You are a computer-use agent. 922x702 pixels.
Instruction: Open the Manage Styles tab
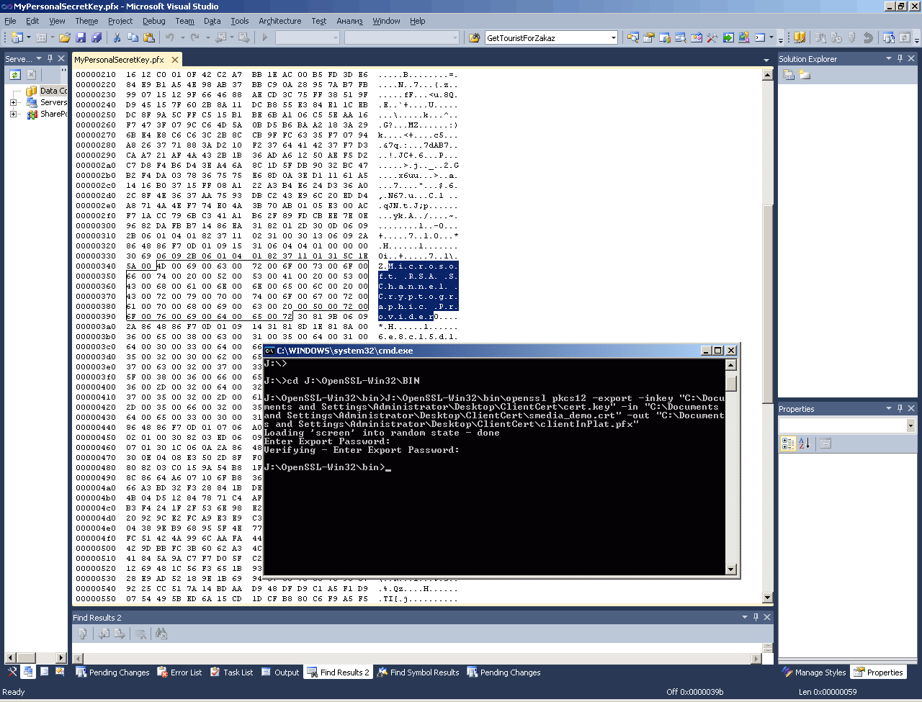(814, 672)
